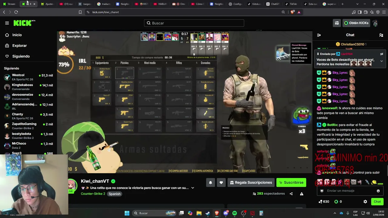Bookmark this page with the bookmark icon
Viewport: 388px width, 218px height.
80,12
